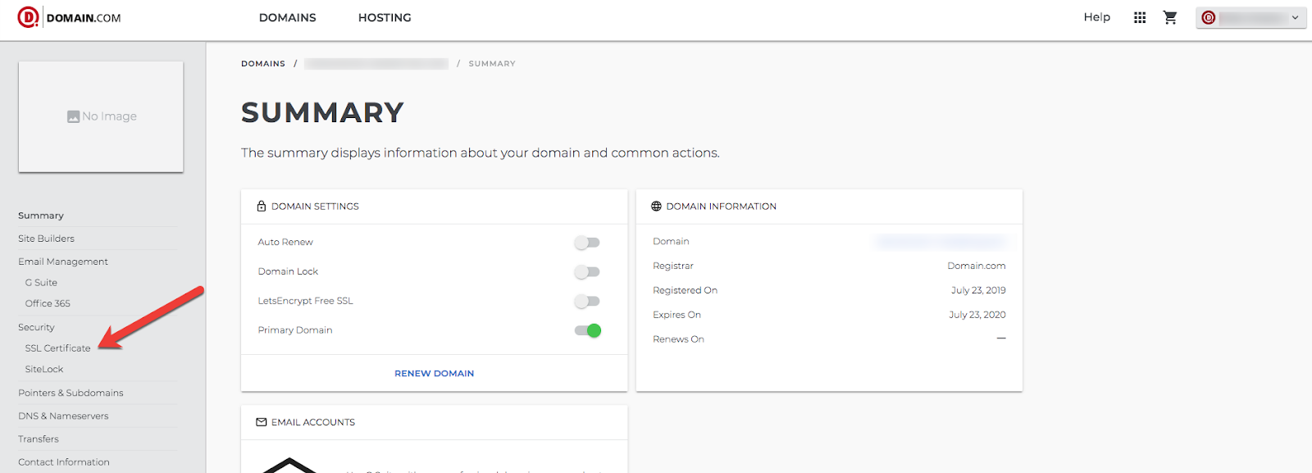Enable LetsEncrypt Free SSL toggle
The width and height of the screenshot is (1312, 473).
point(587,302)
